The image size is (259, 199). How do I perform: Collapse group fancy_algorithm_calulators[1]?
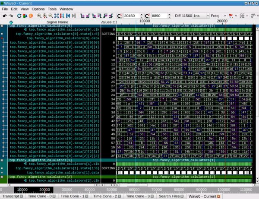click(x=2, y=160)
